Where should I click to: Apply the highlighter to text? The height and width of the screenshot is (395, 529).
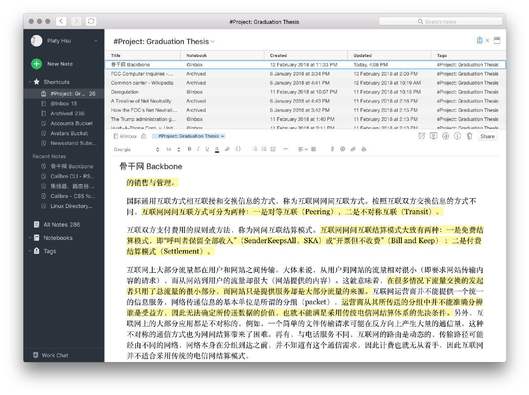tap(227, 149)
